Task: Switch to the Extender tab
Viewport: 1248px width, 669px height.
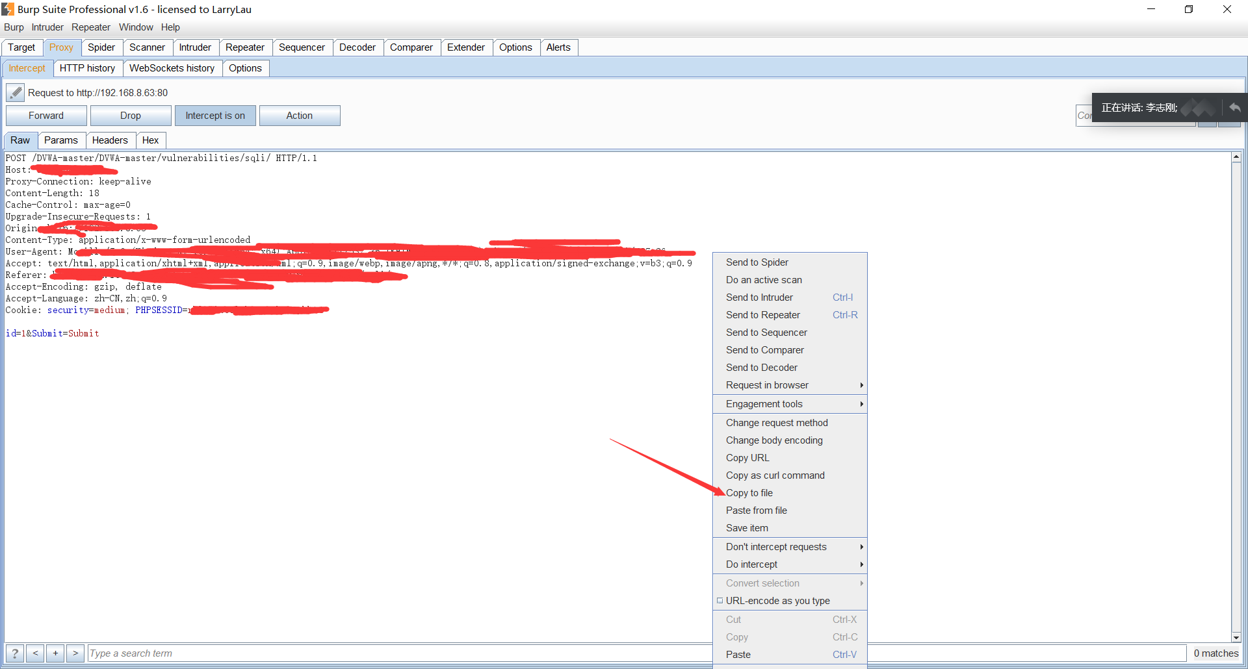Action: (466, 47)
